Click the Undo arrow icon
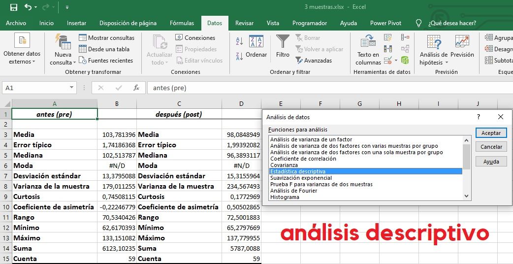This screenshot has height=264, width=513. coord(28,7)
